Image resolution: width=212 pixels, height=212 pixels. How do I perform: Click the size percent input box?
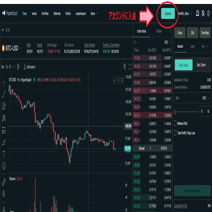point(205,111)
